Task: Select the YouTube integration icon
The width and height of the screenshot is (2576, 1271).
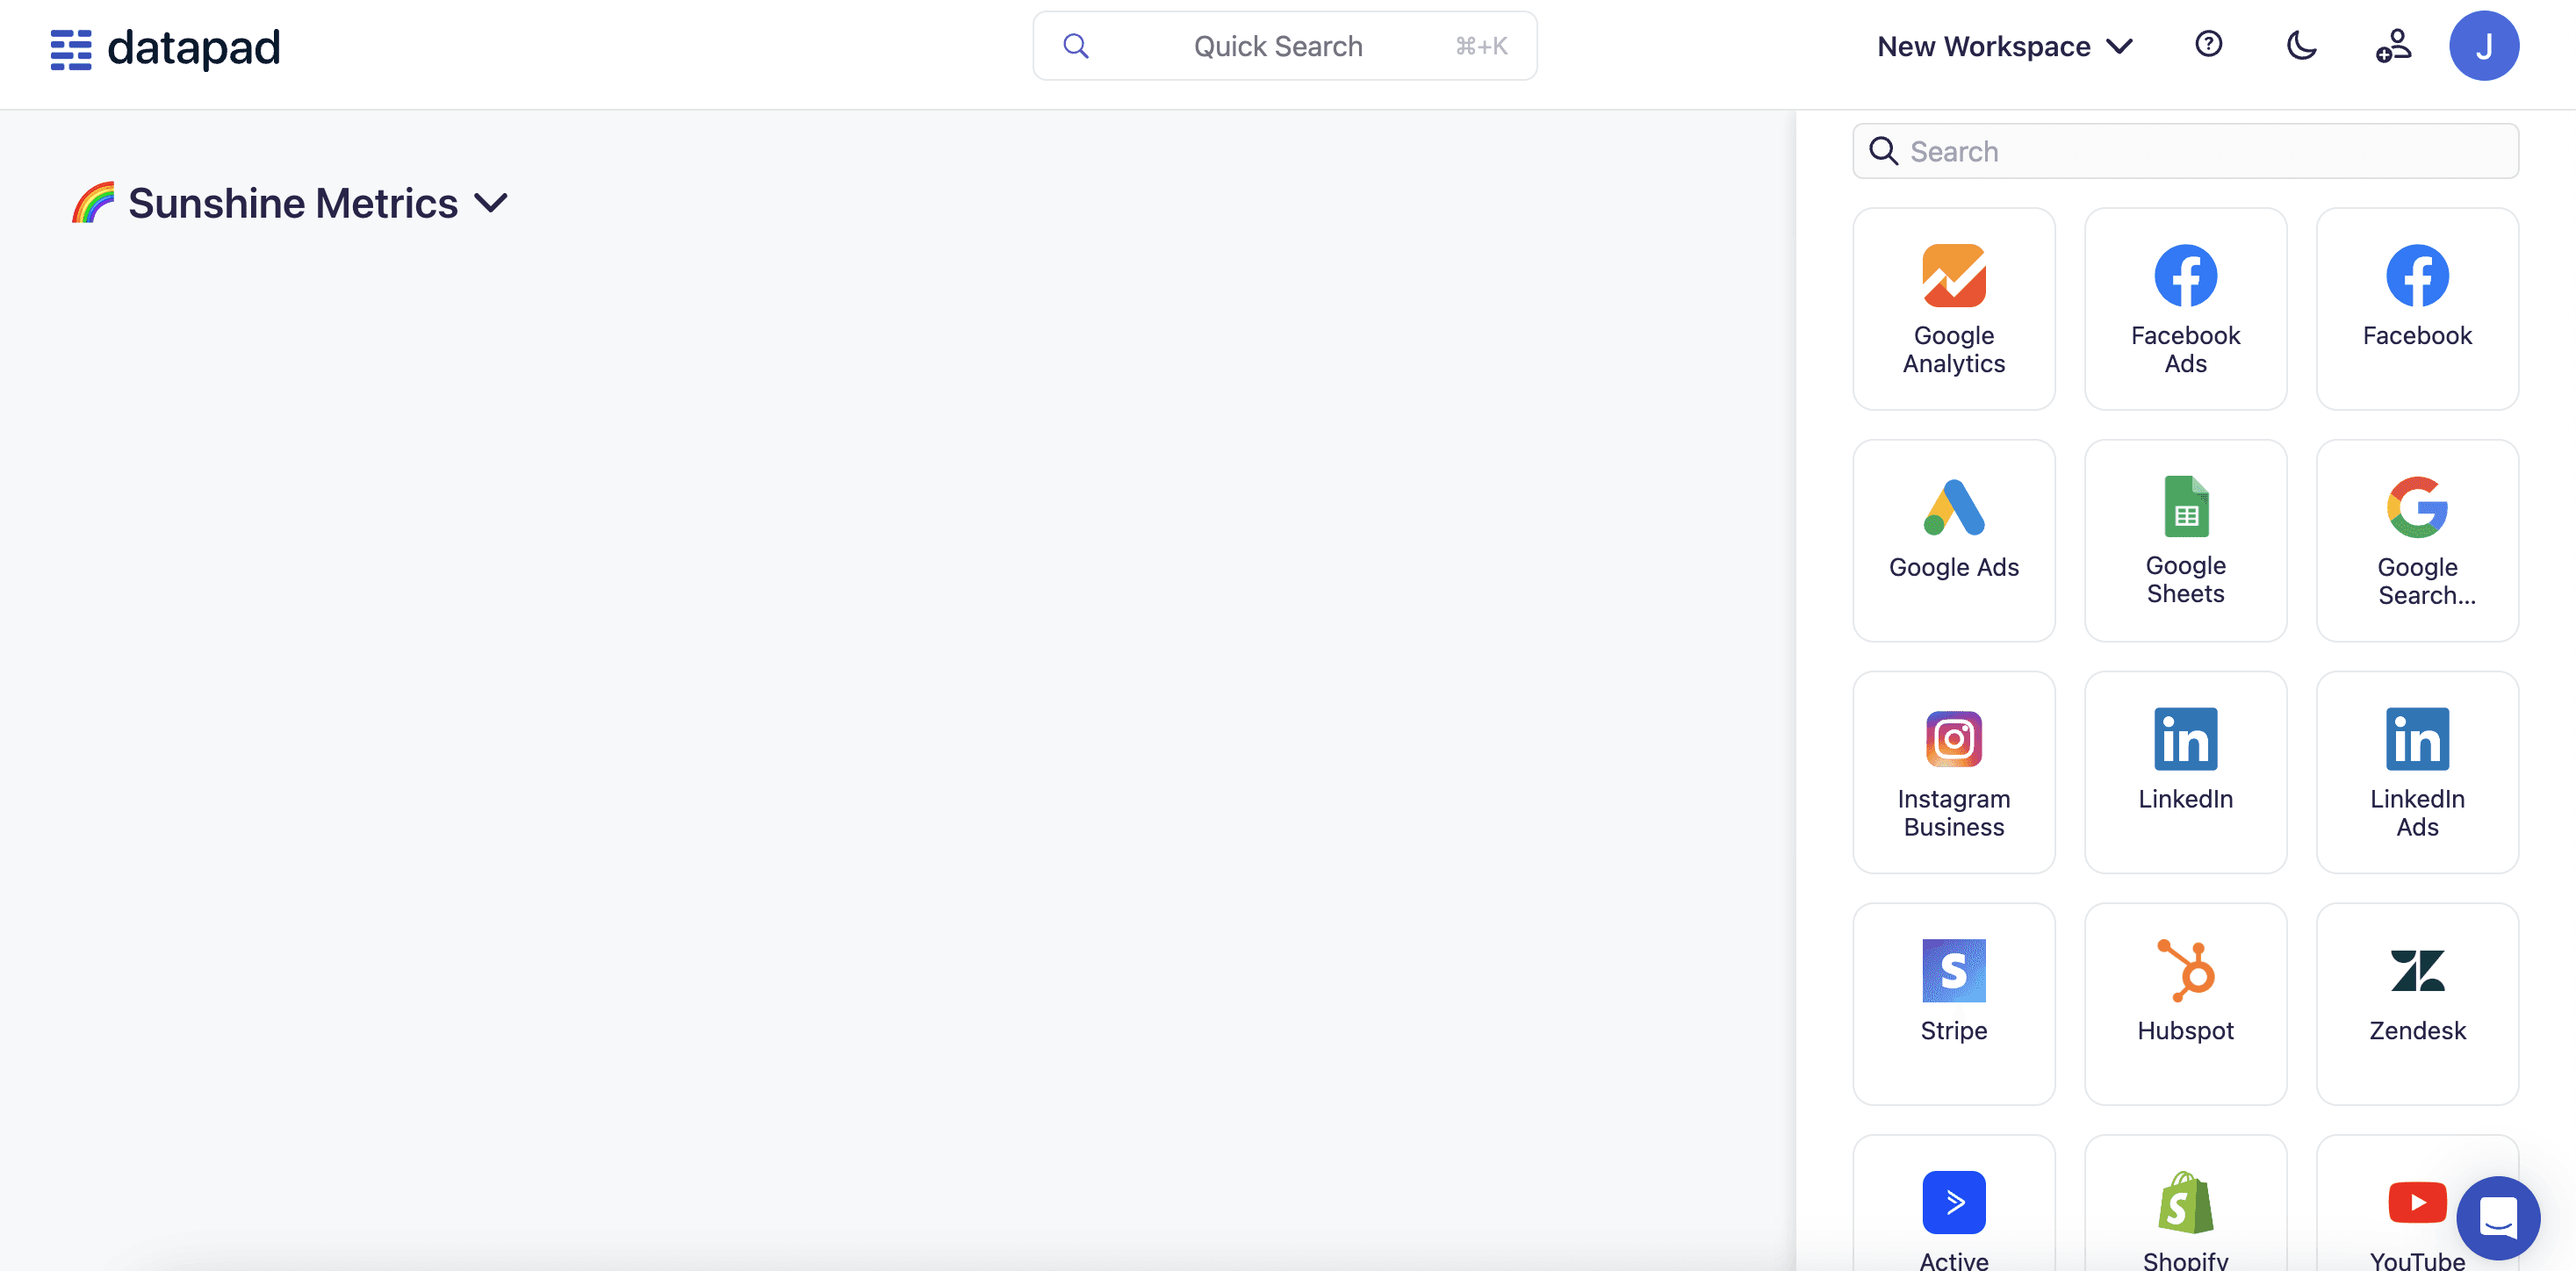Action: click(2417, 1202)
